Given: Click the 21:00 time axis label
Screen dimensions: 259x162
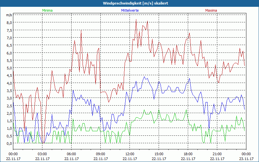Looking at the screenshot, I should (217, 154).
